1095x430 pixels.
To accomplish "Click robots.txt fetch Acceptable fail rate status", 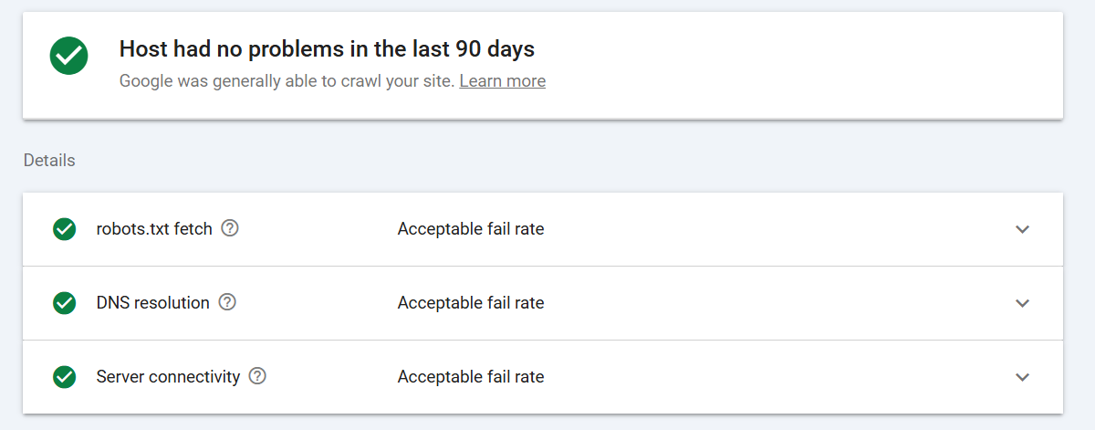I will pos(471,229).
